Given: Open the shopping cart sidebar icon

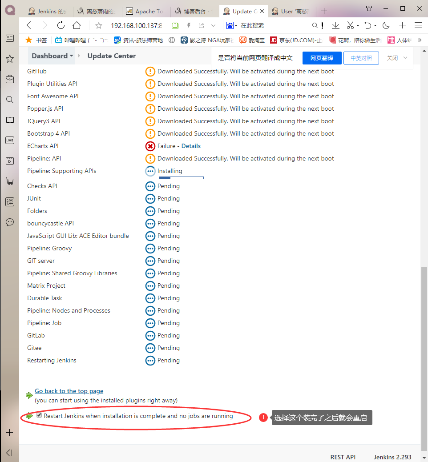Looking at the screenshot, I should point(10,181).
